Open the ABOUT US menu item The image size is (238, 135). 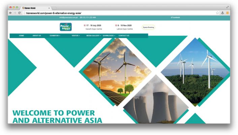tap(37, 35)
